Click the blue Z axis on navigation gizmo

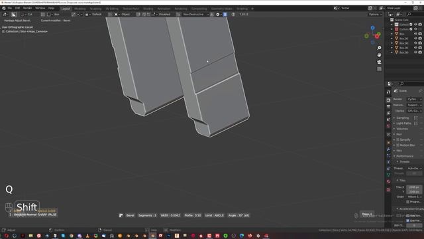tap(372, 28)
